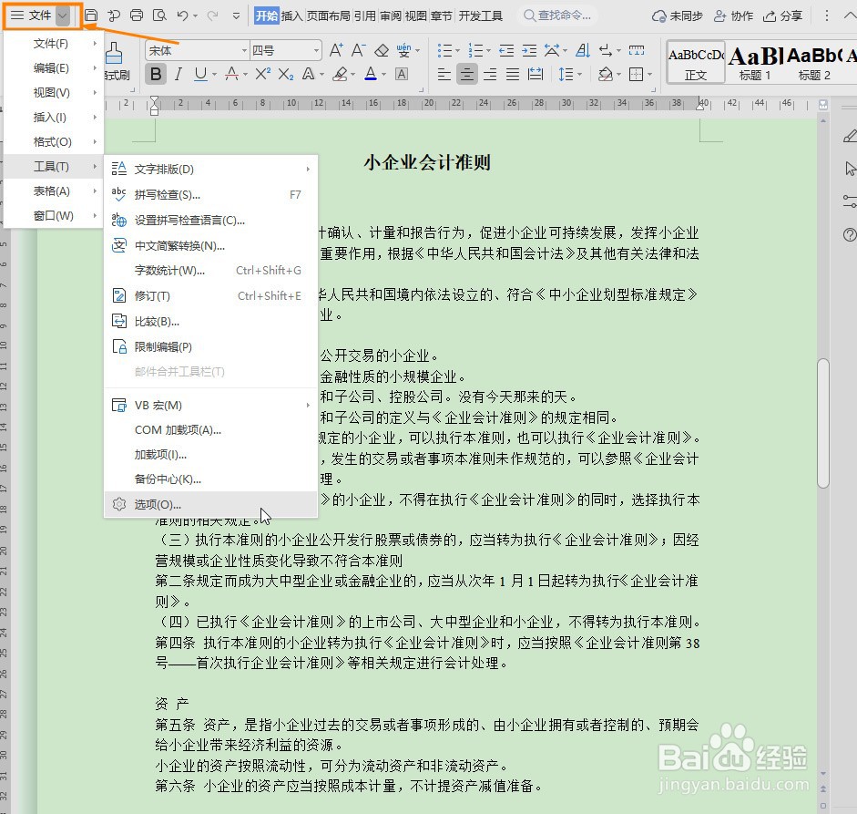Open Print Preview icon
The image size is (857, 814).
point(159,15)
